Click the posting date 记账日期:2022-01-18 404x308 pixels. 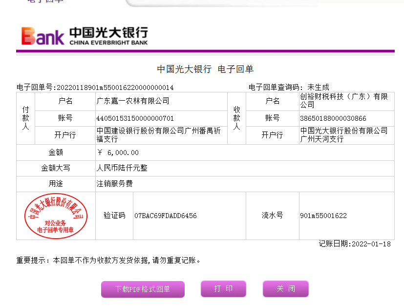pyautogui.click(x=355, y=244)
